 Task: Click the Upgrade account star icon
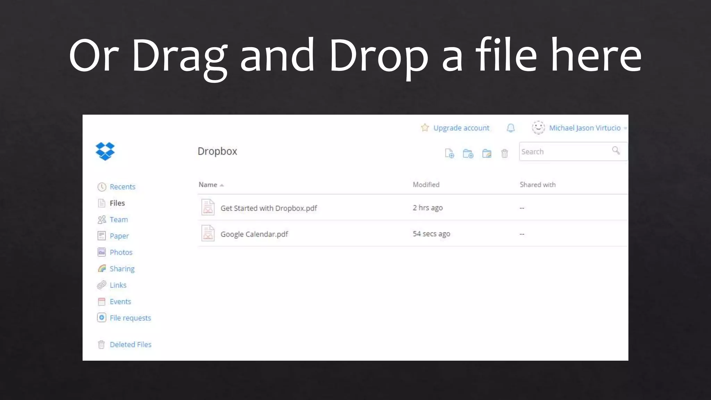click(425, 127)
